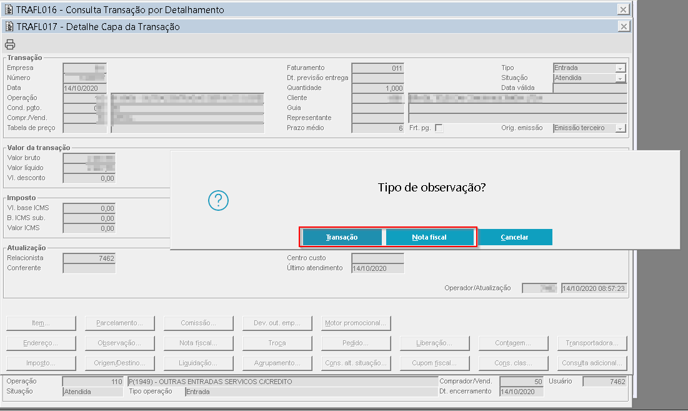Click the question mark dialog icon
This screenshot has height=411, width=688.
218,200
